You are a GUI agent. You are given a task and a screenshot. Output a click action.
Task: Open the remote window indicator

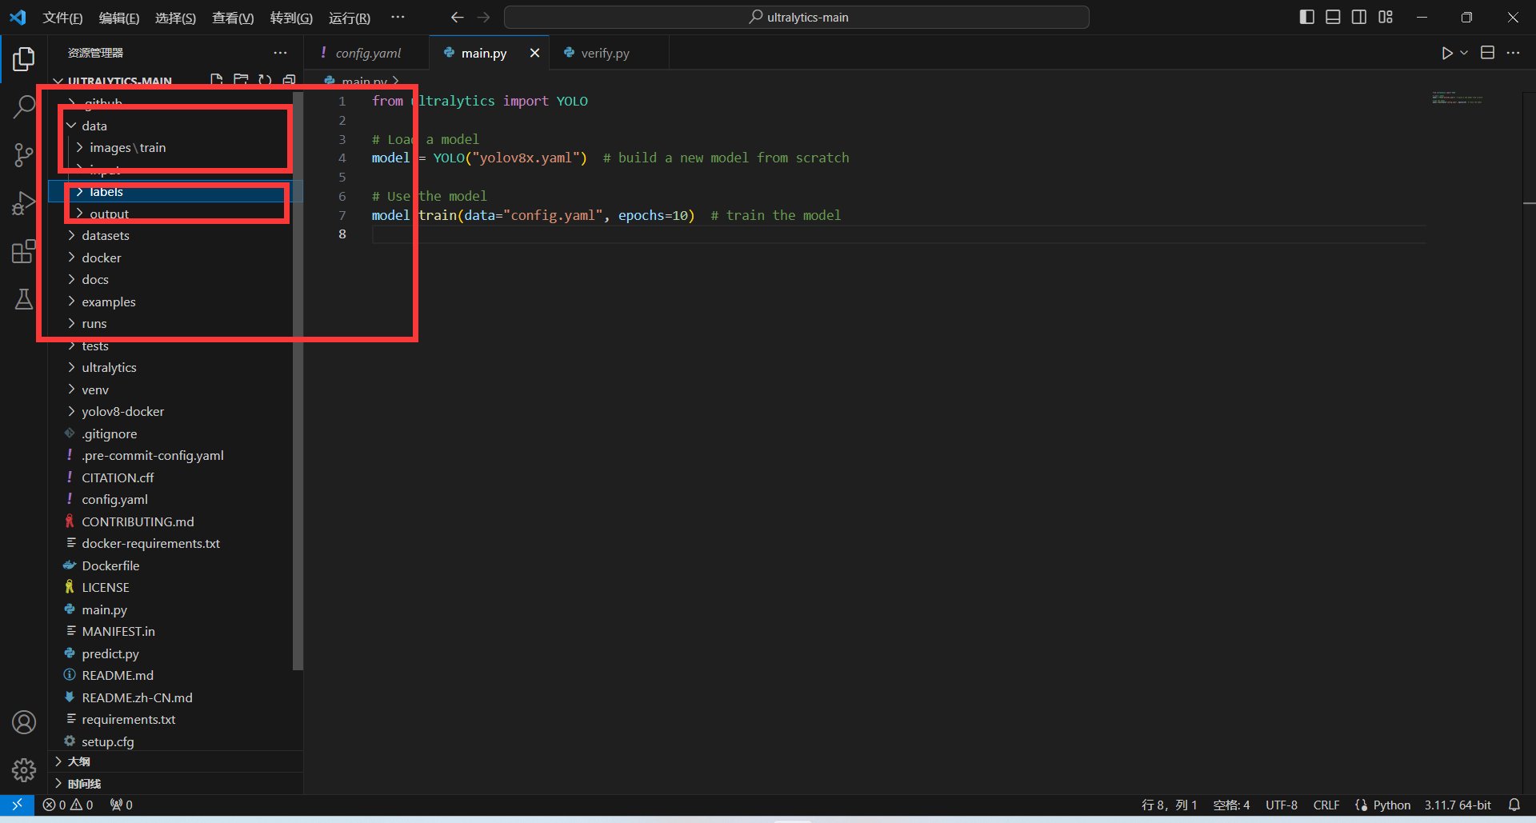pyautogui.click(x=17, y=805)
